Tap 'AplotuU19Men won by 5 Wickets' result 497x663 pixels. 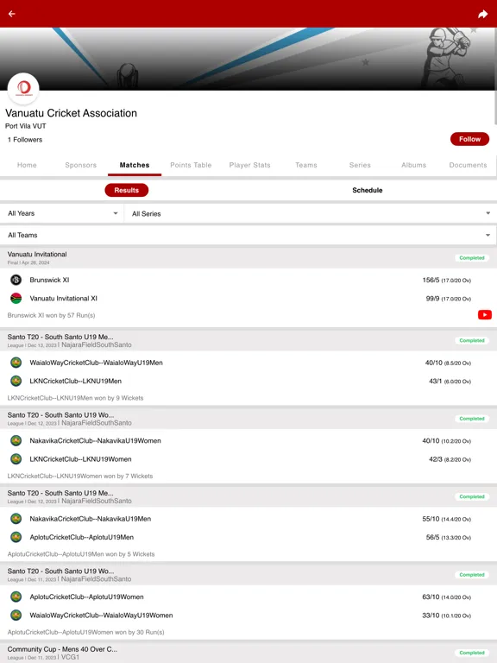point(81,554)
